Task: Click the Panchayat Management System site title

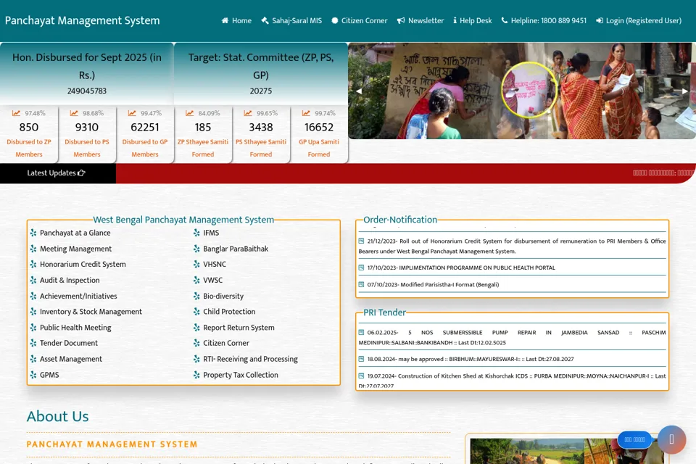Action: tap(82, 20)
